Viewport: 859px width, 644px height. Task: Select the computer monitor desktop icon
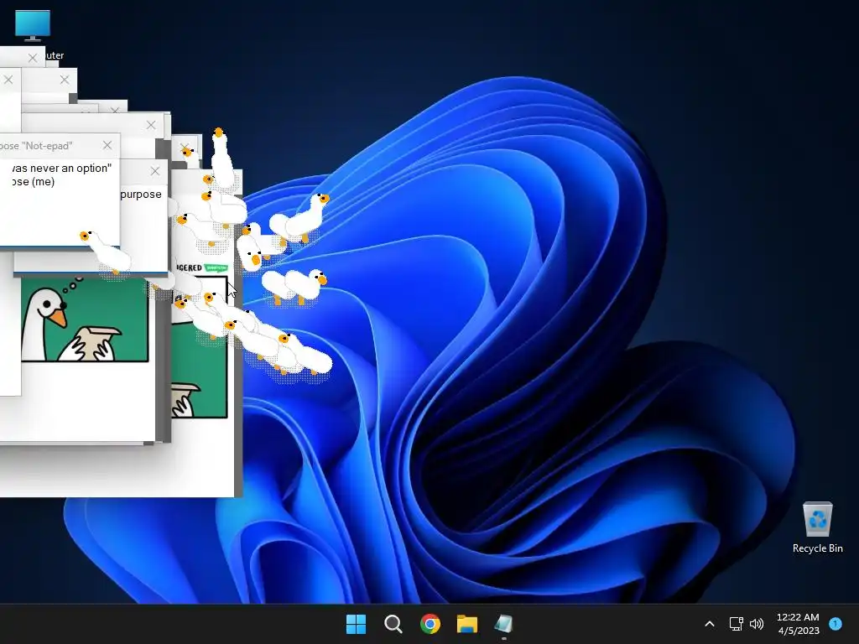pos(33,26)
